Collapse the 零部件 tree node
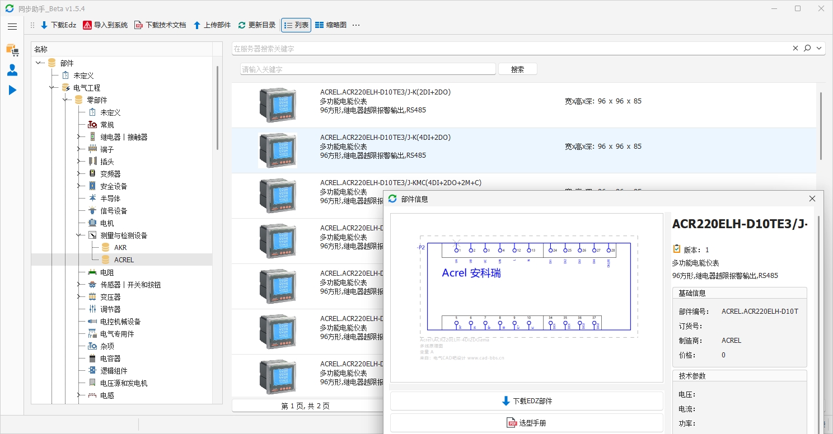 [65, 100]
